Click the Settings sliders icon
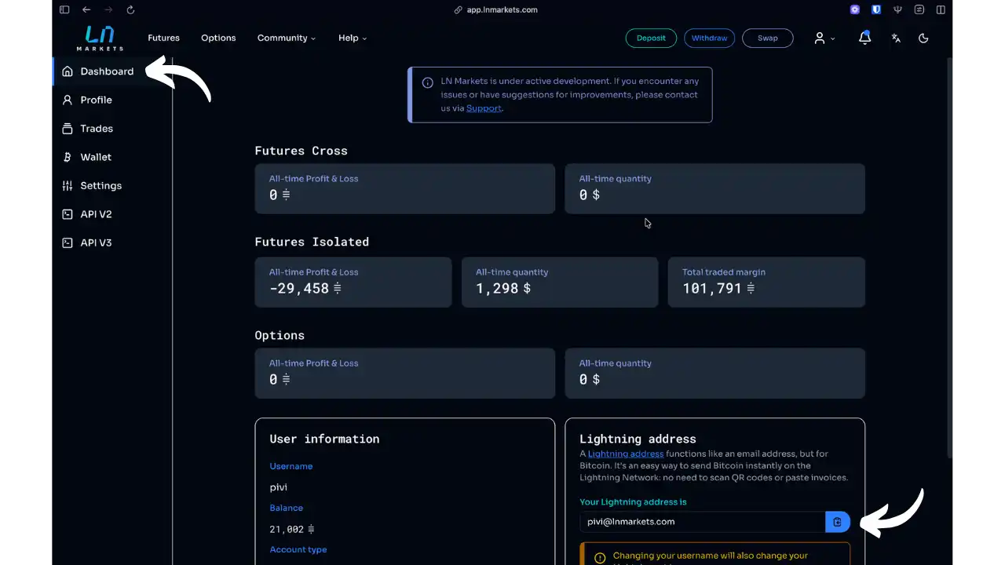This screenshot has width=1005, height=565. pyautogui.click(x=67, y=185)
